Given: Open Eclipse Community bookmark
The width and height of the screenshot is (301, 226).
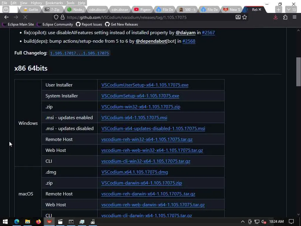Looking at the screenshot, I should (55, 24).
